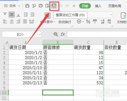Apply currency format icon

pos(79,22)
